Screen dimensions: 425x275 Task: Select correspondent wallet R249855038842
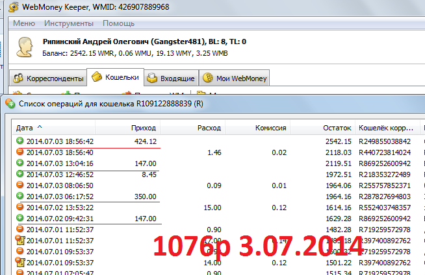[385, 141]
